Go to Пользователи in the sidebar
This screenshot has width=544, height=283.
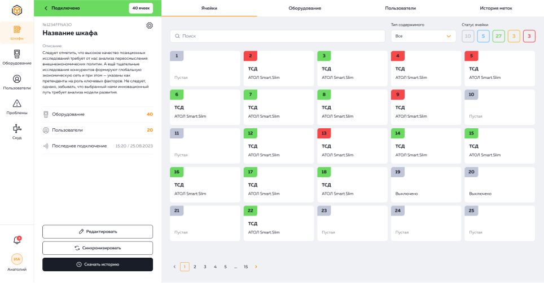pyautogui.click(x=17, y=82)
